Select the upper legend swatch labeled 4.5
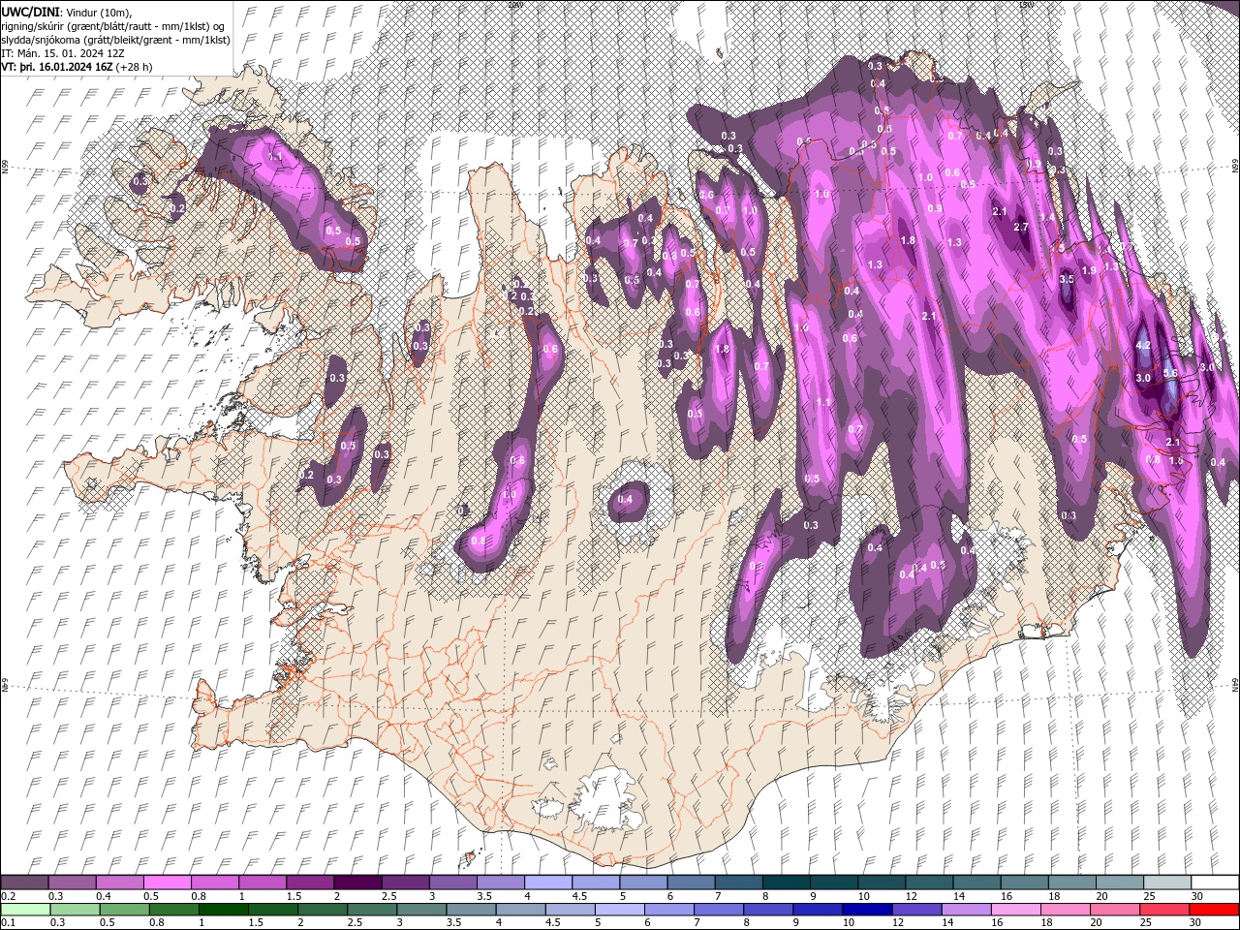 [596, 883]
